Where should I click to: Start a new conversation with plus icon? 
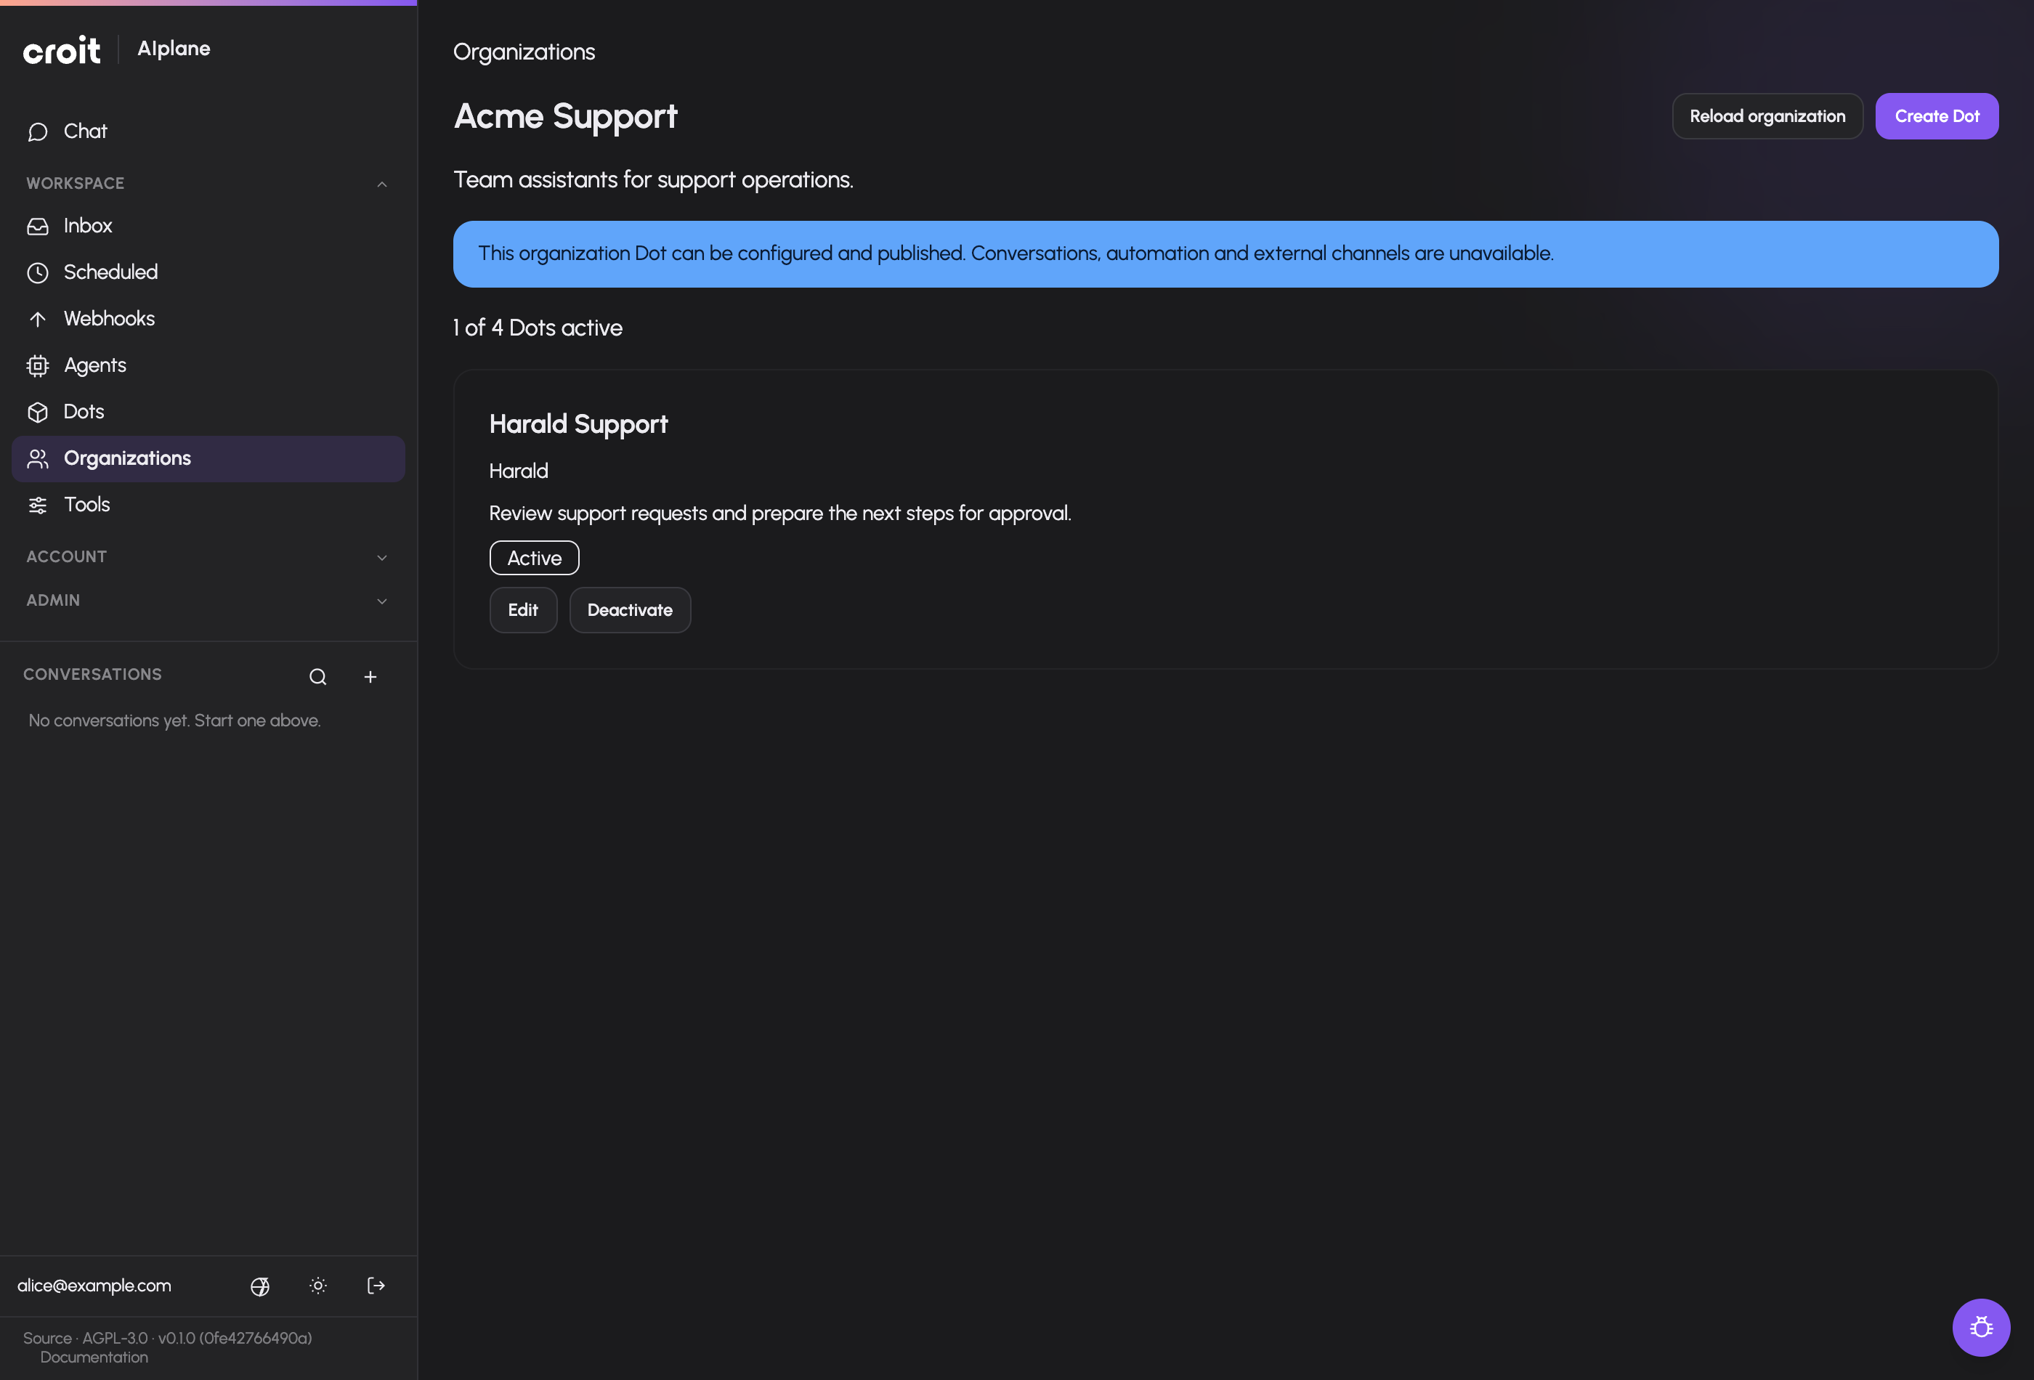(x=370, y=676)
